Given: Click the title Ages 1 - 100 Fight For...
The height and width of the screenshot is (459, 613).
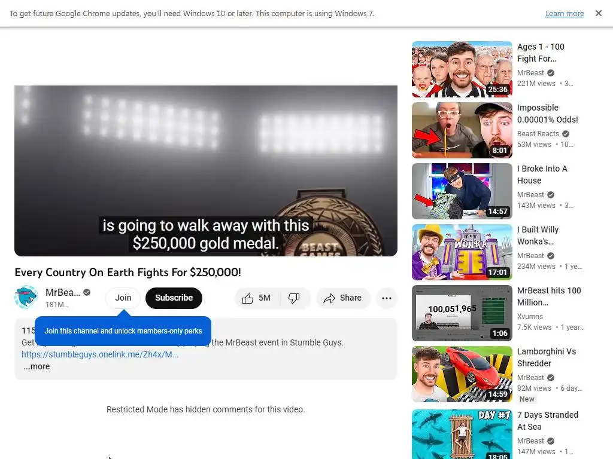Looking at the screenshot, I should tap(541, 53).
